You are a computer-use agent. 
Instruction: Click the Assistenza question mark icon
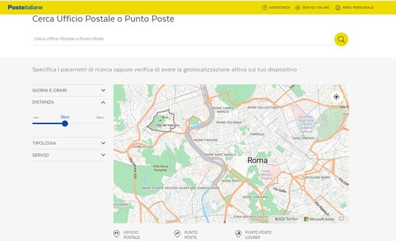264,8
